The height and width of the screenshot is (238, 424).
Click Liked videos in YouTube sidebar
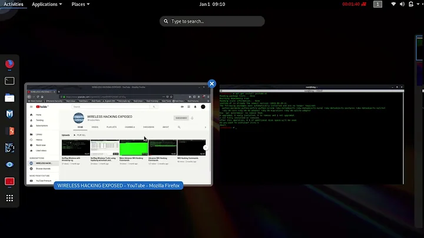pos(41,151)
